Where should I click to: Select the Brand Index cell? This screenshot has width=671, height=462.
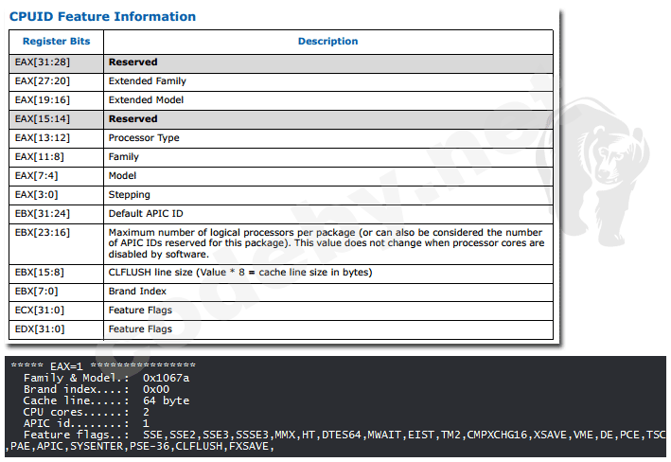(137, 292)
